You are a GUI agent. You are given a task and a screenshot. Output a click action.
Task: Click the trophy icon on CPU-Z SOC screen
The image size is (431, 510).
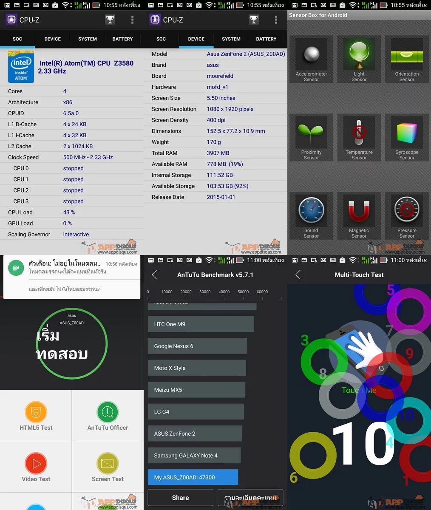(x=110, y=20)
